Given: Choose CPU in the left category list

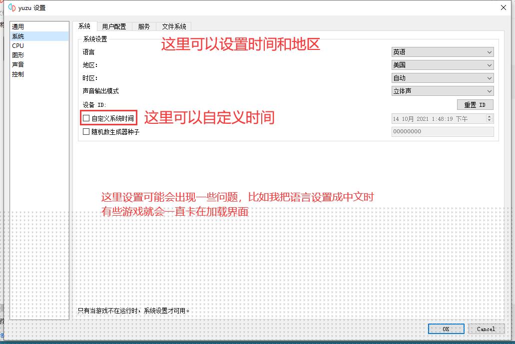Looking at the screenshot, I should (18, 45).
